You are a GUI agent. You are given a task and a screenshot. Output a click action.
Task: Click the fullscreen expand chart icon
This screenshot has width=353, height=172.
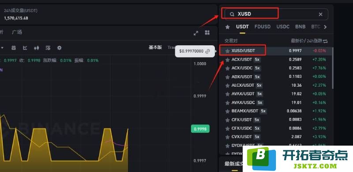click(x=196, y=33)
